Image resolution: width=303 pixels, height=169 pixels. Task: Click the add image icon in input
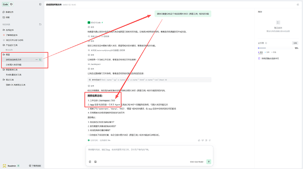[x=95, y=162]
